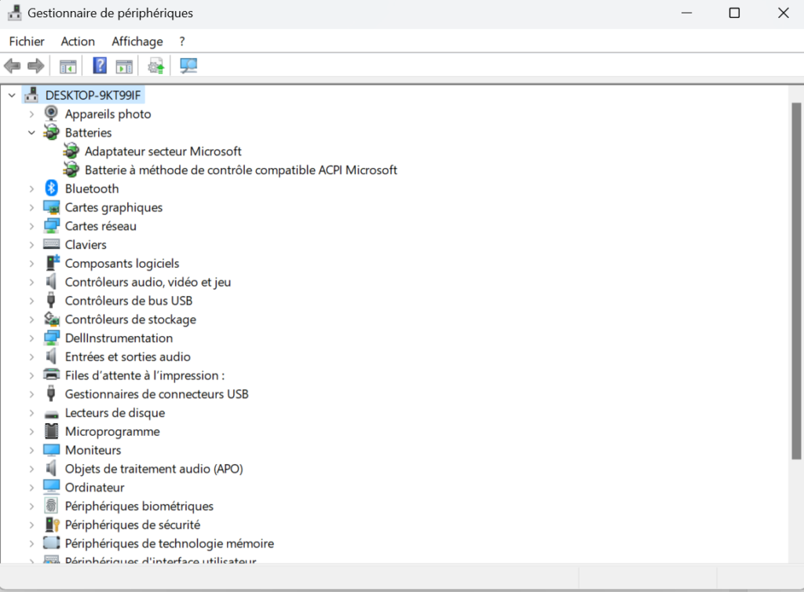Screen dimensions: 804x592
Task: Click the Composants logiciels icon
Action: point(53,262)
